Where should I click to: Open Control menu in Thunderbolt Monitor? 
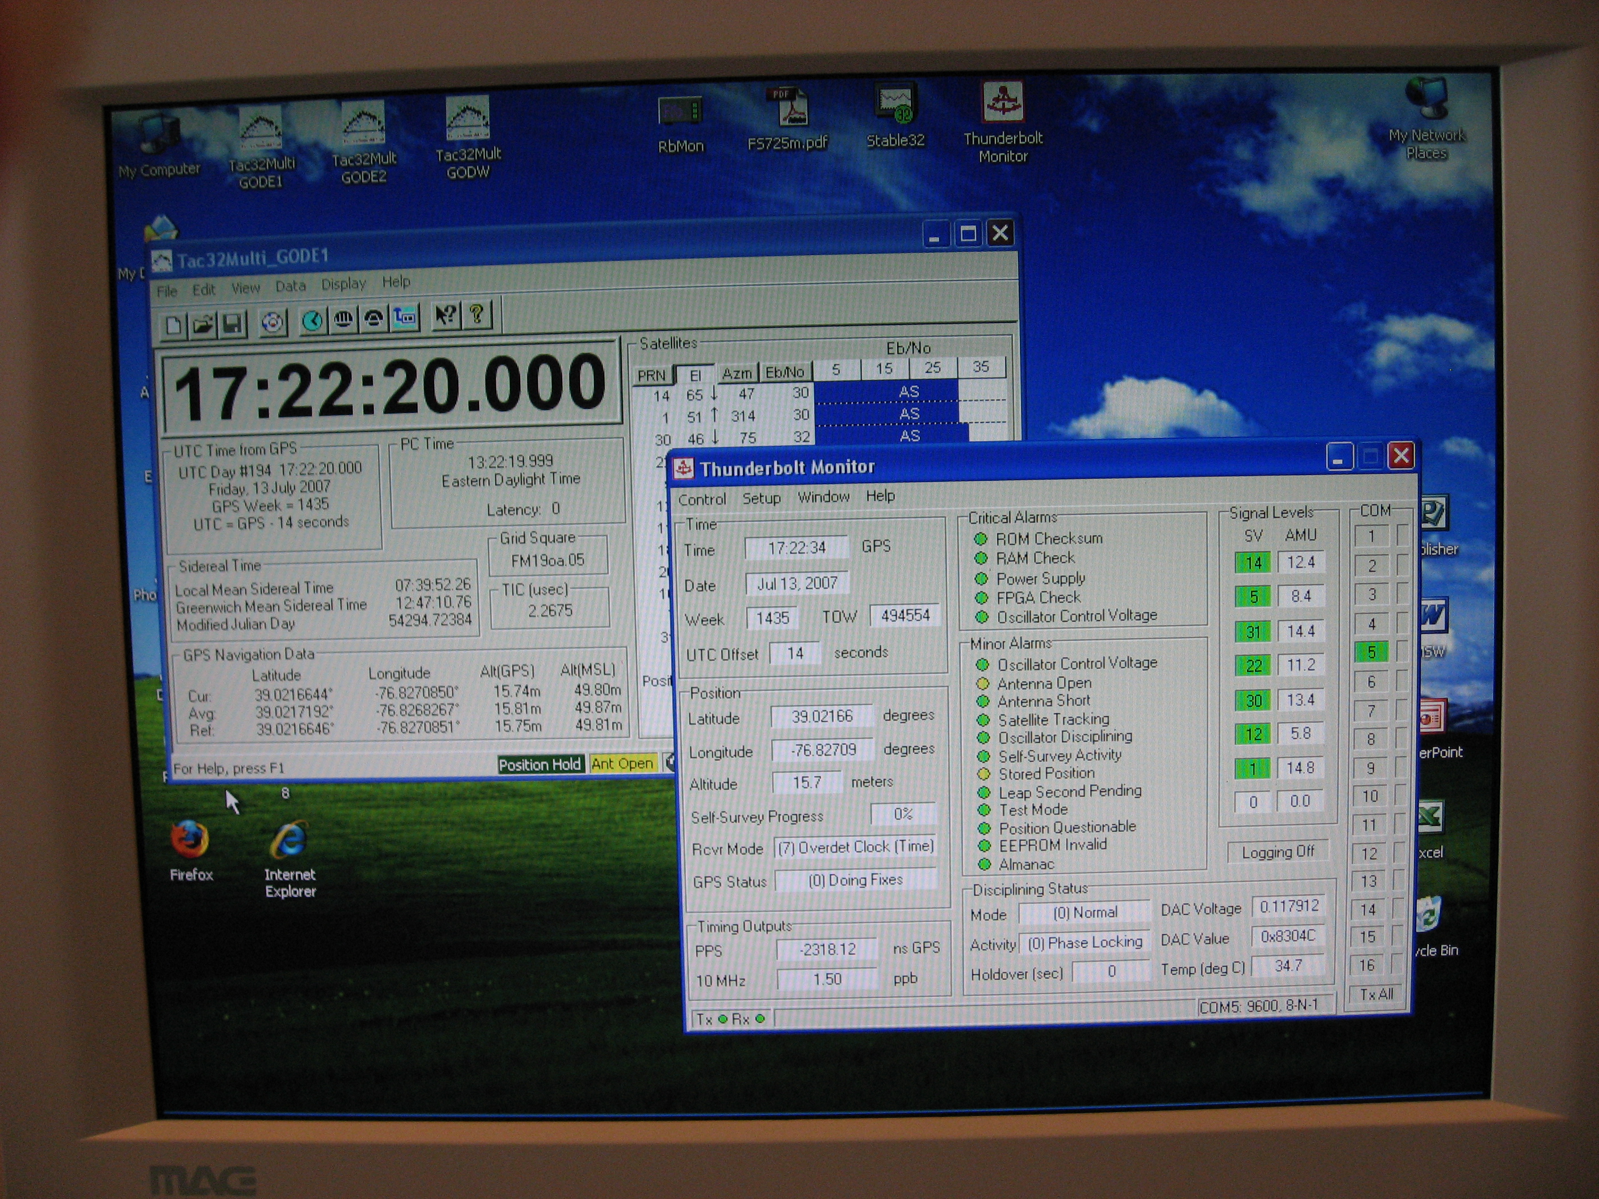[702, 500]
